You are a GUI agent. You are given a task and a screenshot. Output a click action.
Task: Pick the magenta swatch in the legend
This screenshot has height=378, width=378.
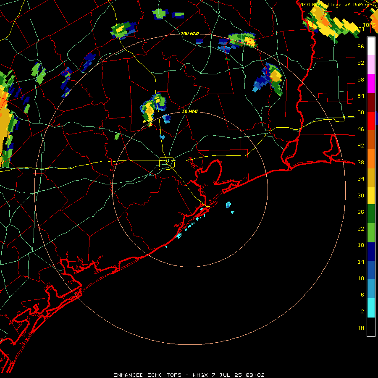point(371,84)
